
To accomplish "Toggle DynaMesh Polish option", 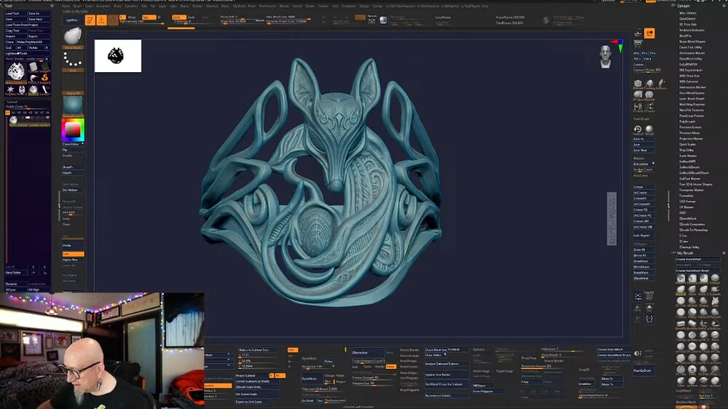I will tap(340, 376).
